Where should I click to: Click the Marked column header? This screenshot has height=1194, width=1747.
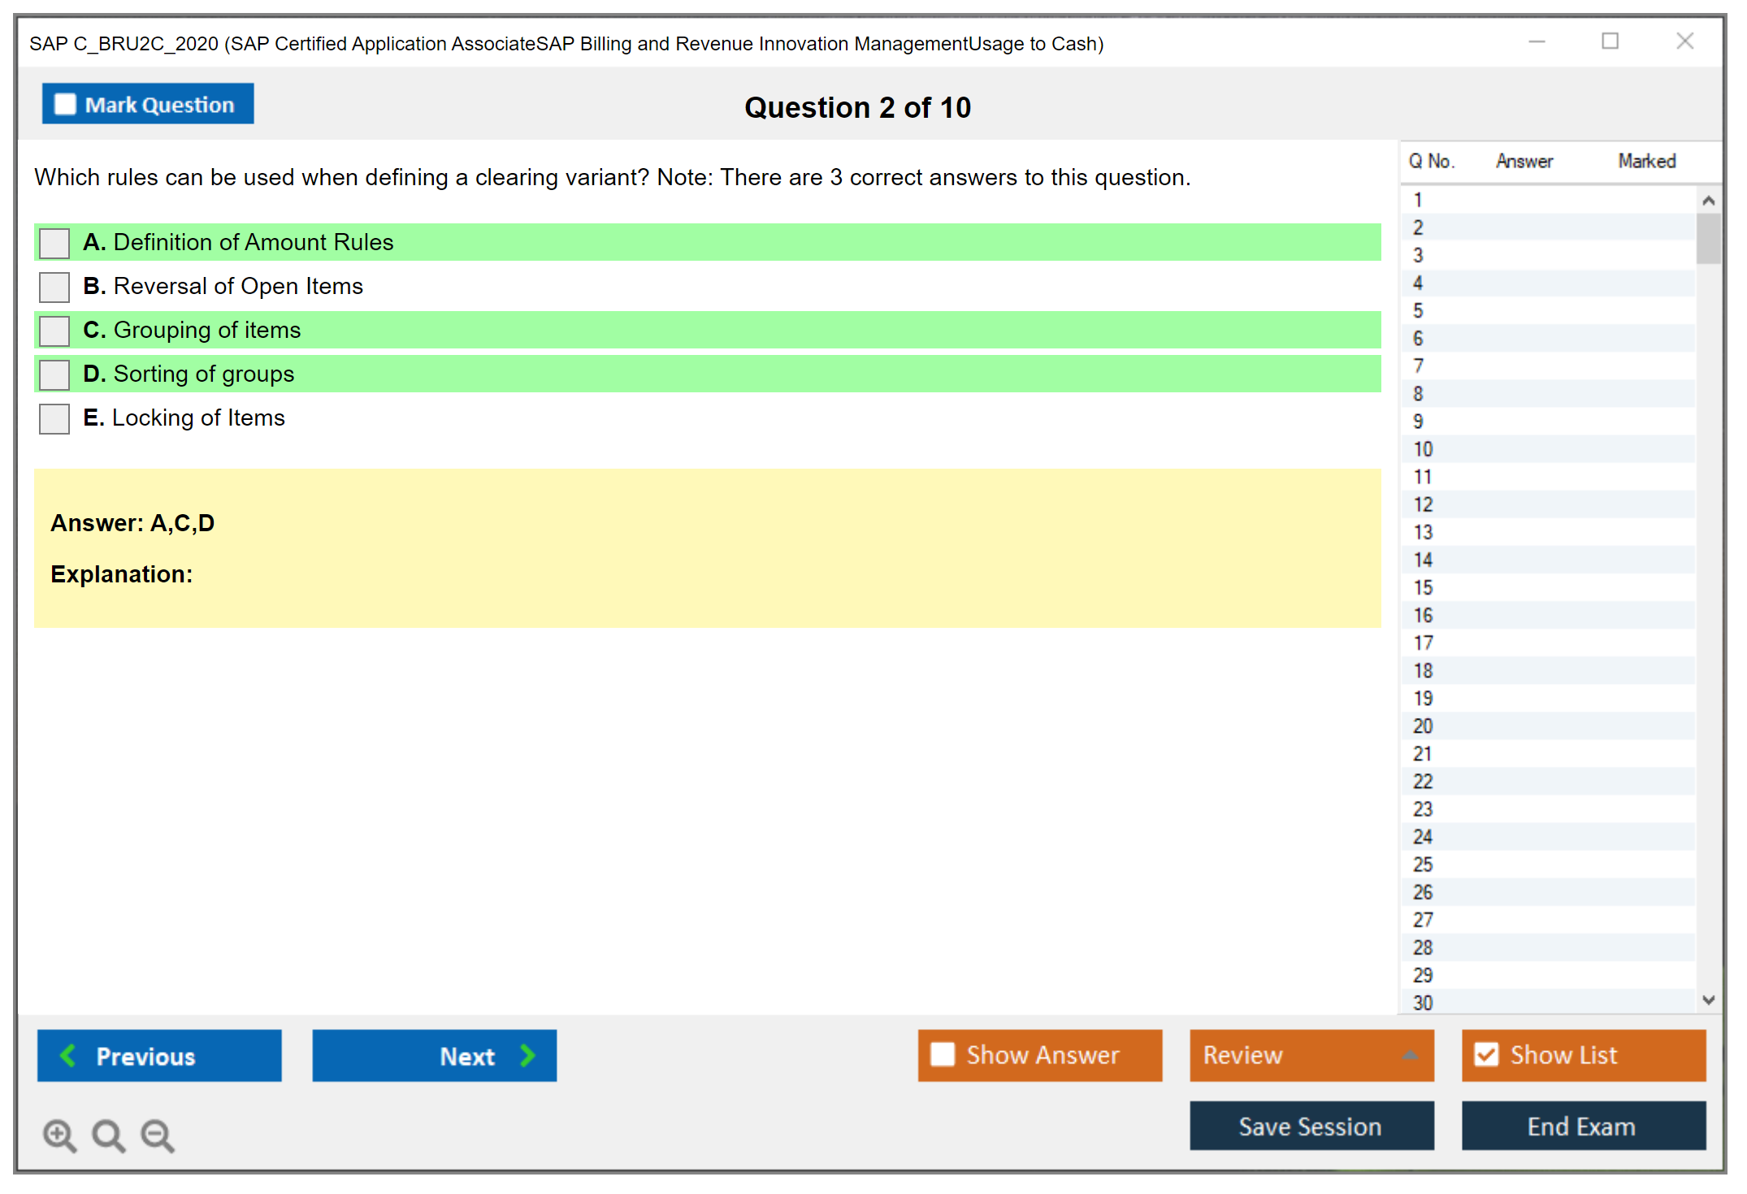click(x=1646, y=161)
